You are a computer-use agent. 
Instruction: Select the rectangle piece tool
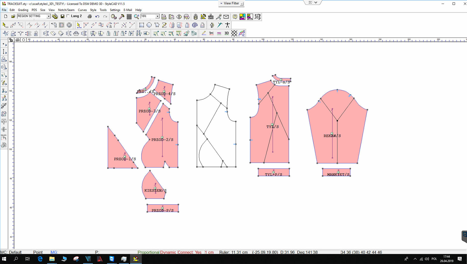click(142, 25)
